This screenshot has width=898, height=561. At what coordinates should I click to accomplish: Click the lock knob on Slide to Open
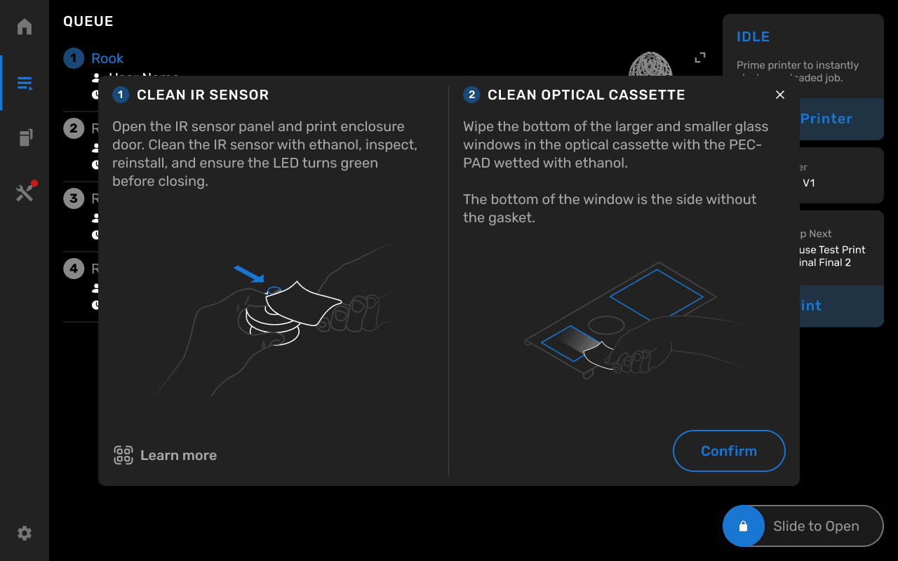pos(744,526)
